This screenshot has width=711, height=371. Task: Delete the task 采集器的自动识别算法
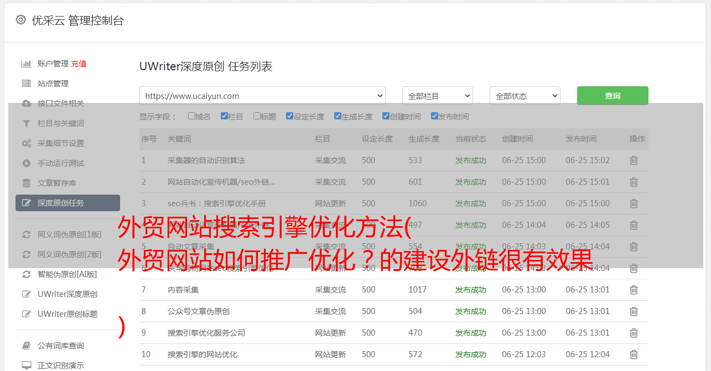634,160
